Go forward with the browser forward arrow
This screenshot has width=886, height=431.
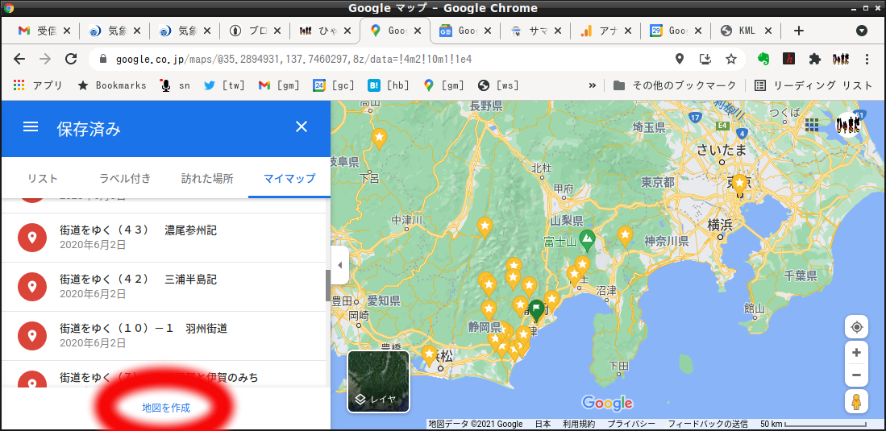45,59
